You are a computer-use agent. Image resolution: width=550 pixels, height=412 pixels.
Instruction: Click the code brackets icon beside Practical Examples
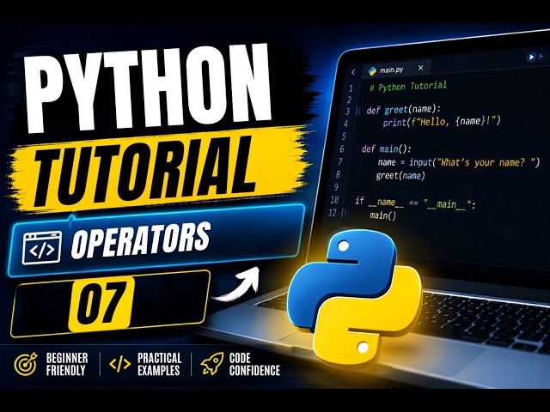coord(119,364)
